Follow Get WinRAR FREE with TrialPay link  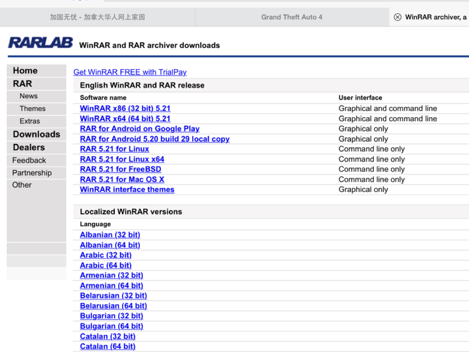pos(130,72)
